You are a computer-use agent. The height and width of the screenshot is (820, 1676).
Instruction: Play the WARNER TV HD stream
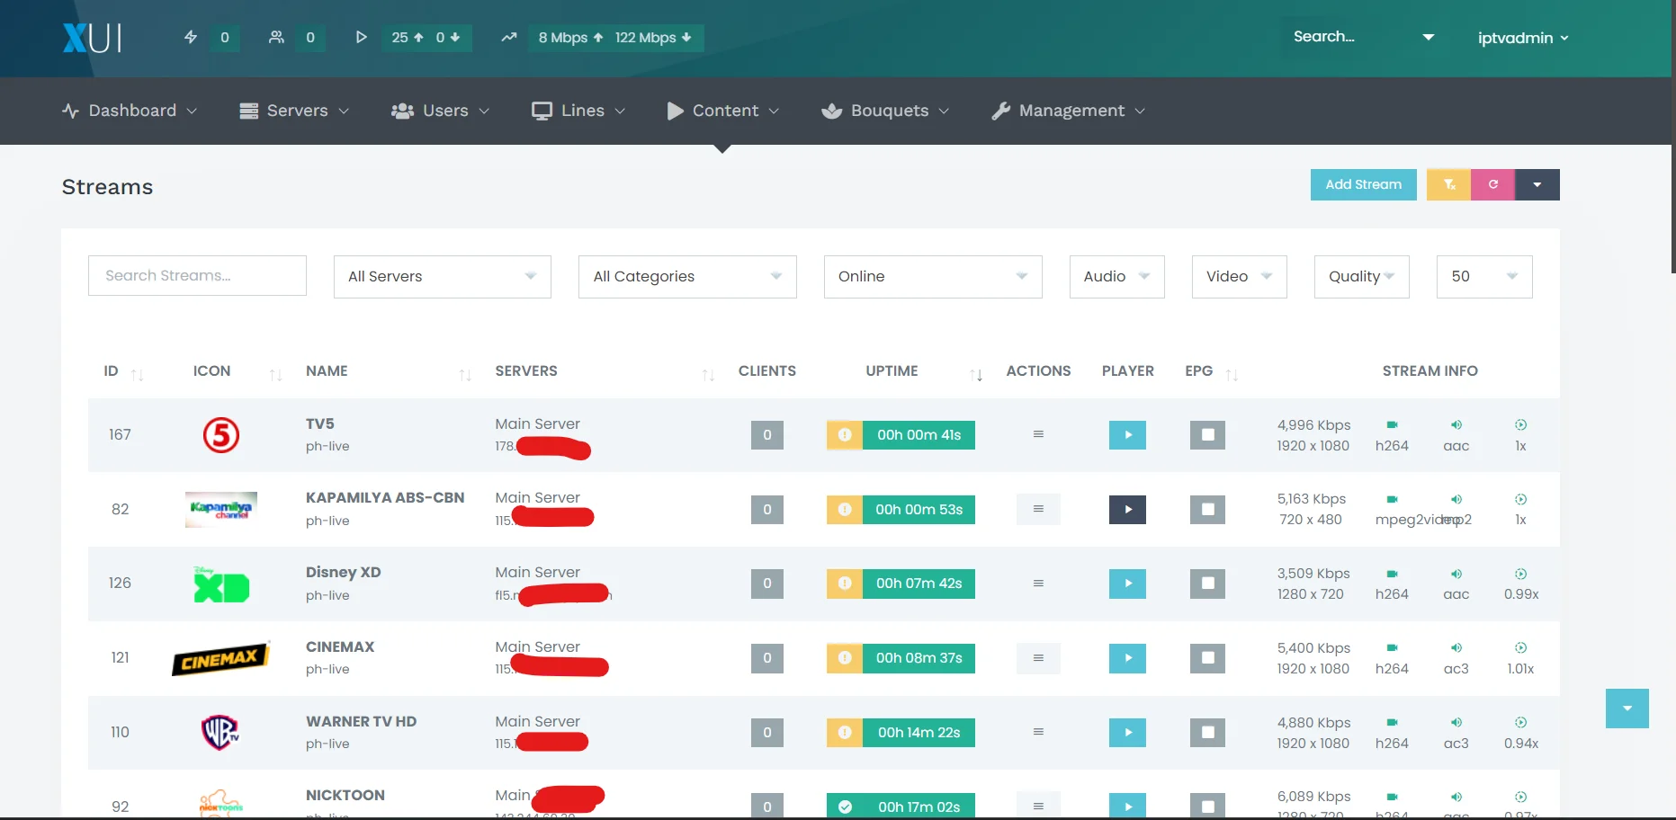point(1127,733)
